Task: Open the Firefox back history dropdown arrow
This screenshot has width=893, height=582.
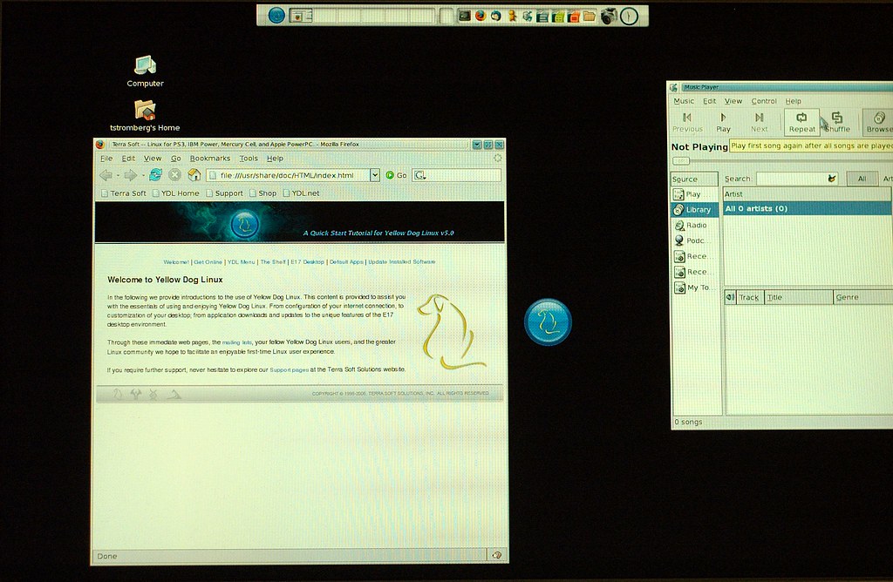Action: (118, 176)
